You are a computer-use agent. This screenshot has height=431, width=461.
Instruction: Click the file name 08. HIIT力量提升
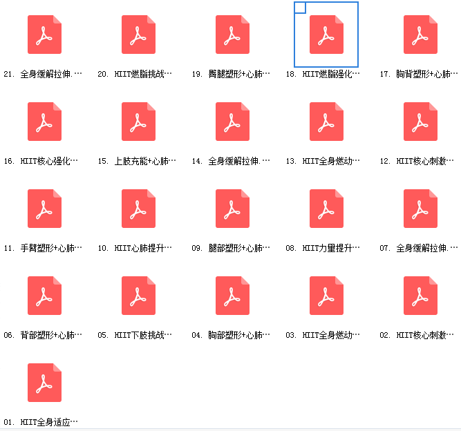(323, 248)
